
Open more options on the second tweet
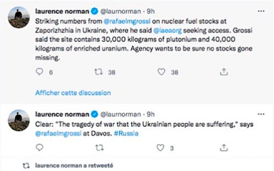click(x=260, y=114)
